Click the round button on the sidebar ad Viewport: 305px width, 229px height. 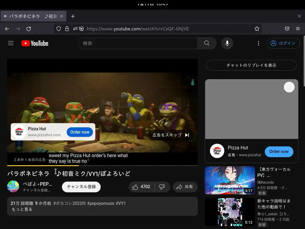pos(289,87)
